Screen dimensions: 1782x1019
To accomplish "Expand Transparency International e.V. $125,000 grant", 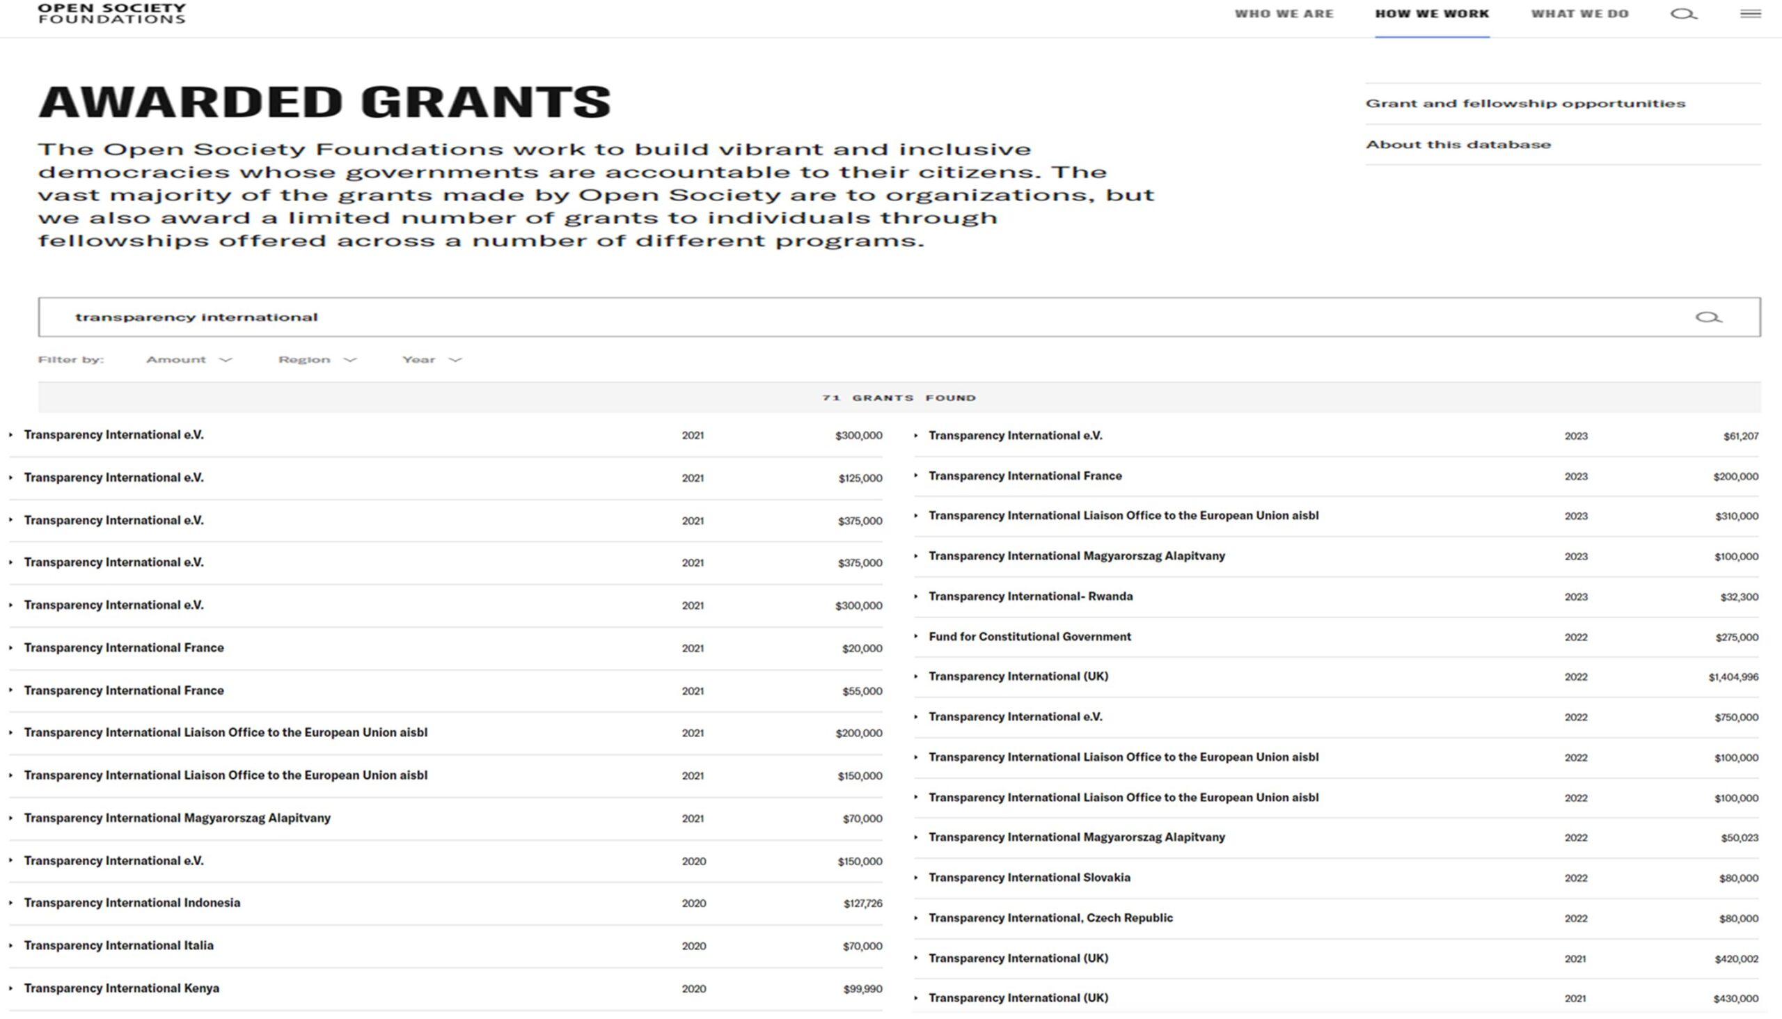I will point(446,478).
